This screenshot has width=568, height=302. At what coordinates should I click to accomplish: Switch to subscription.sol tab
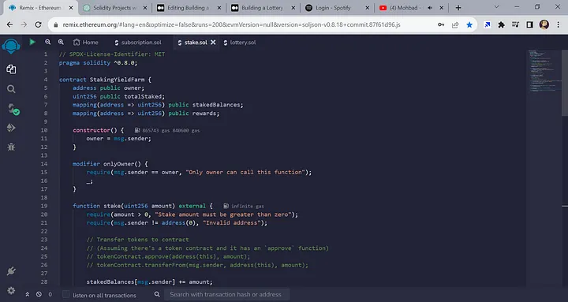138,43
